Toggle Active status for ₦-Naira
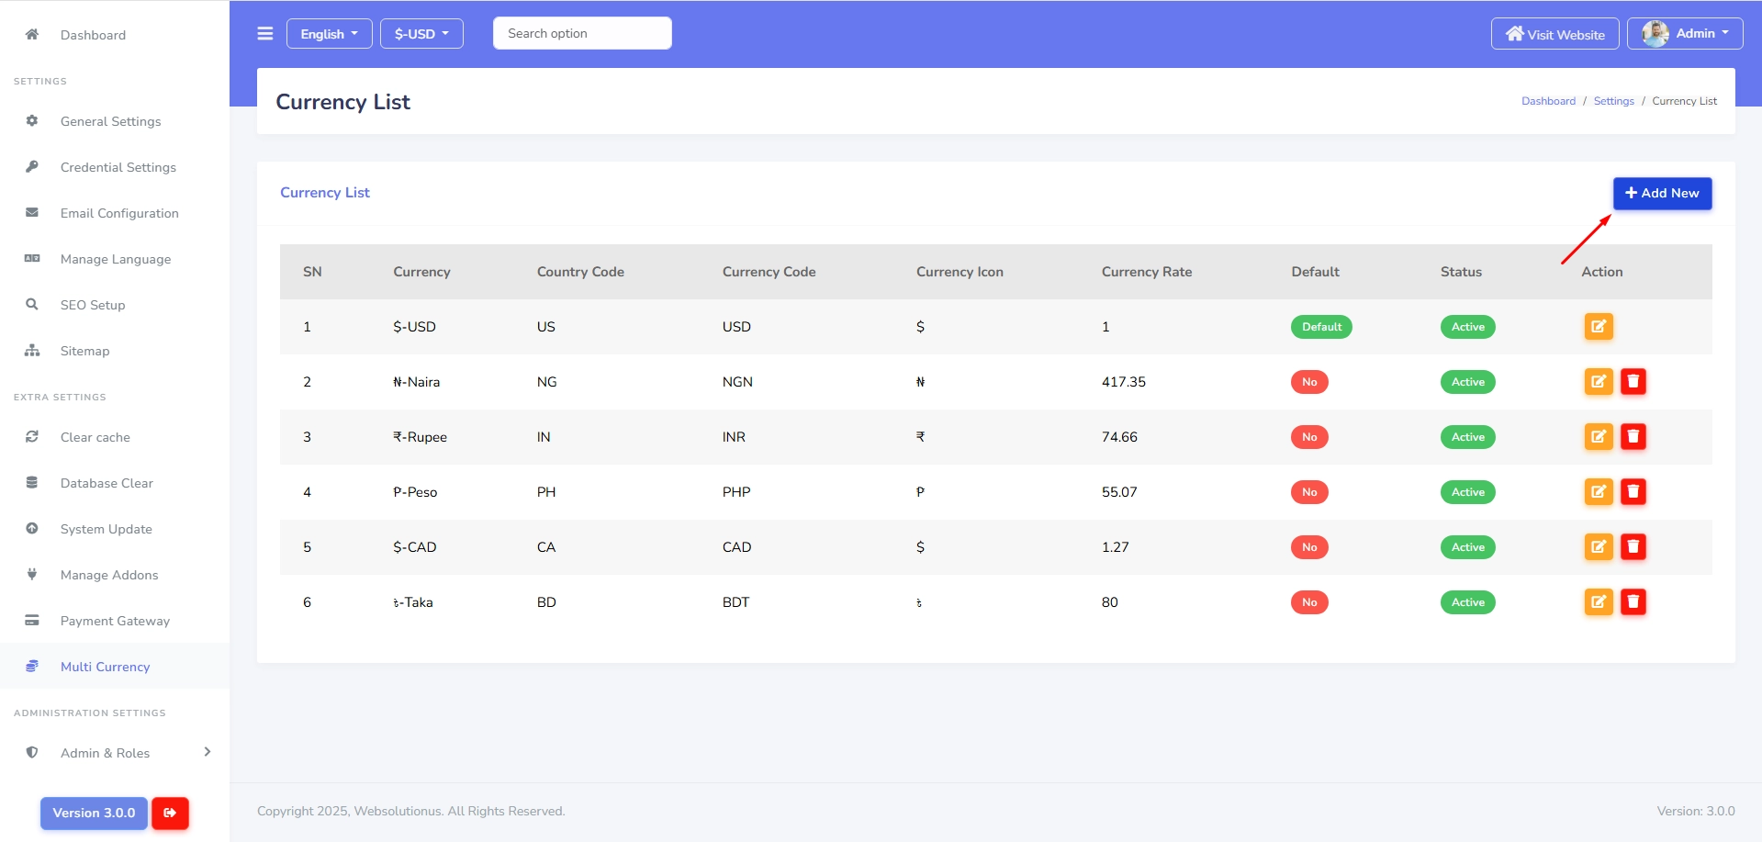Viewport: 1762px width, 842px height. [x=1467, y=382]
